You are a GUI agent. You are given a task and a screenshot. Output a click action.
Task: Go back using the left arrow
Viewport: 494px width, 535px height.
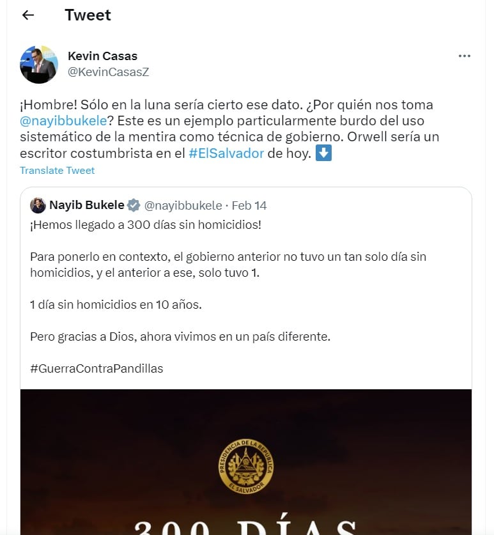(x=28, y=15)
